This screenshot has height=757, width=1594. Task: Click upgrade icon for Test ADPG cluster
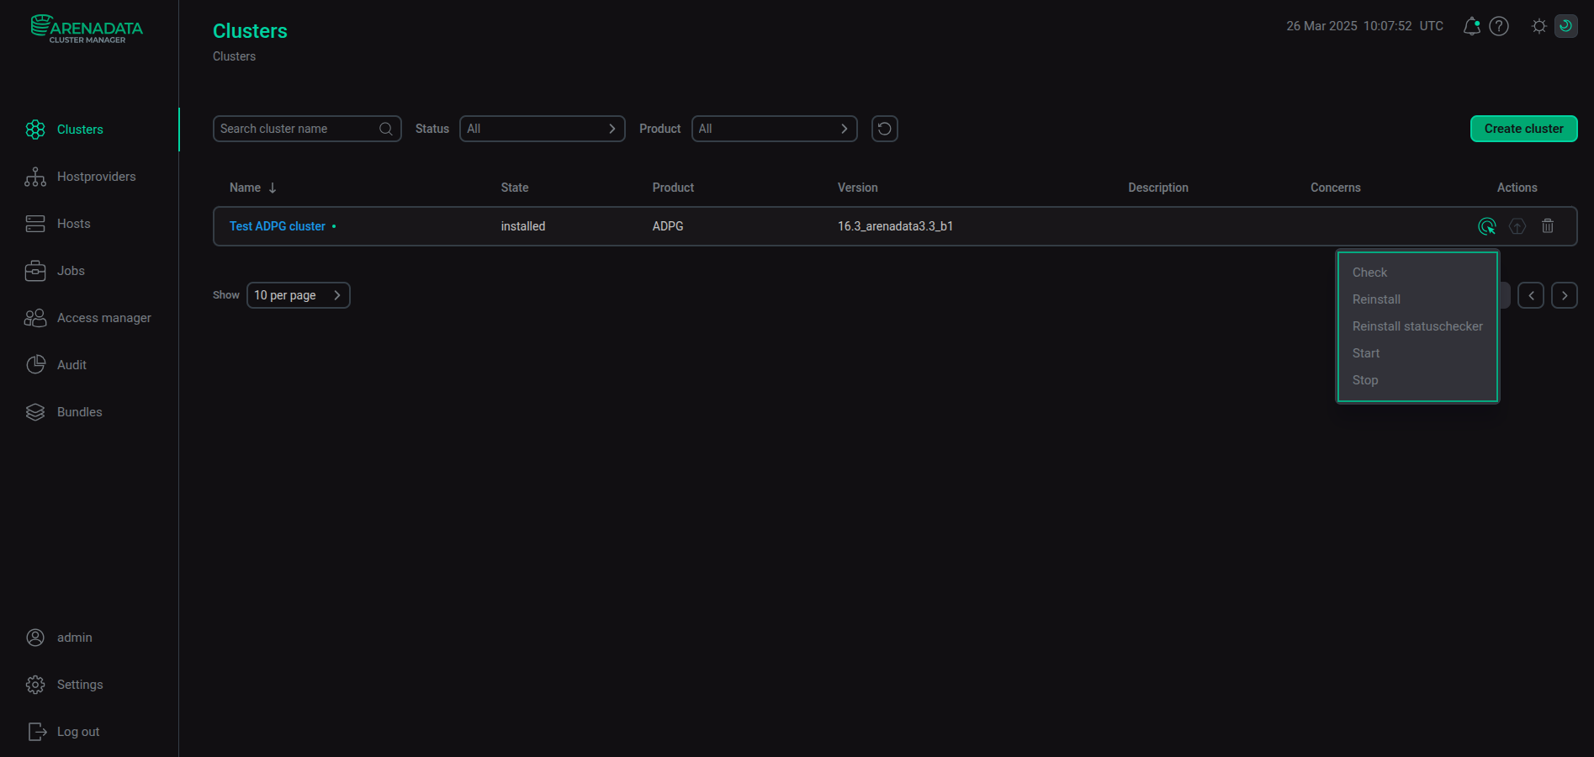click(x=1517, y=226)
